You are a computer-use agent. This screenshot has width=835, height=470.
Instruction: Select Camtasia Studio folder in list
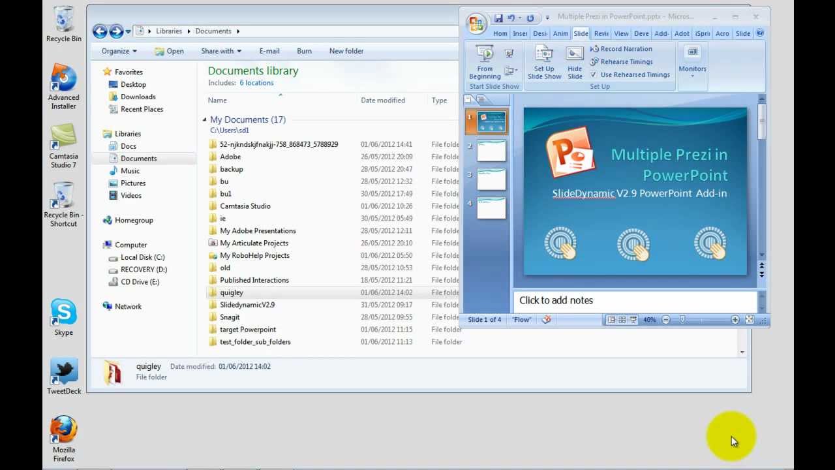(239, 206)
